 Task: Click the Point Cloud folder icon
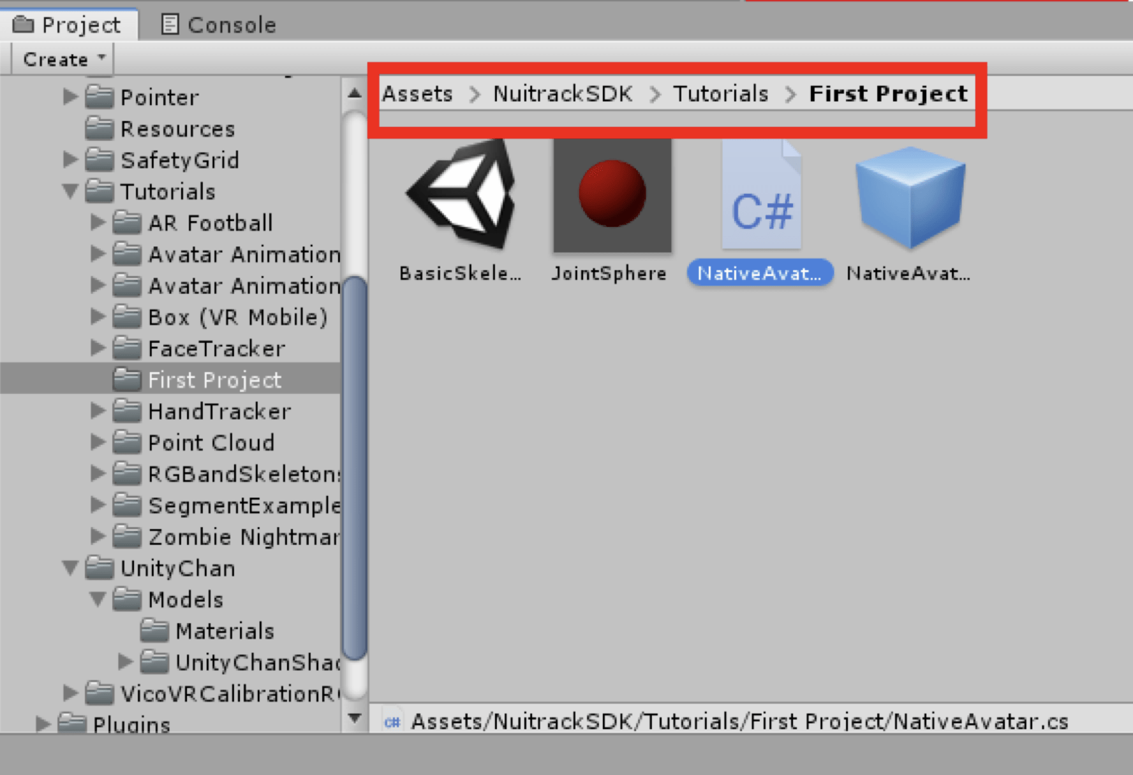click(x=127, y=442)
